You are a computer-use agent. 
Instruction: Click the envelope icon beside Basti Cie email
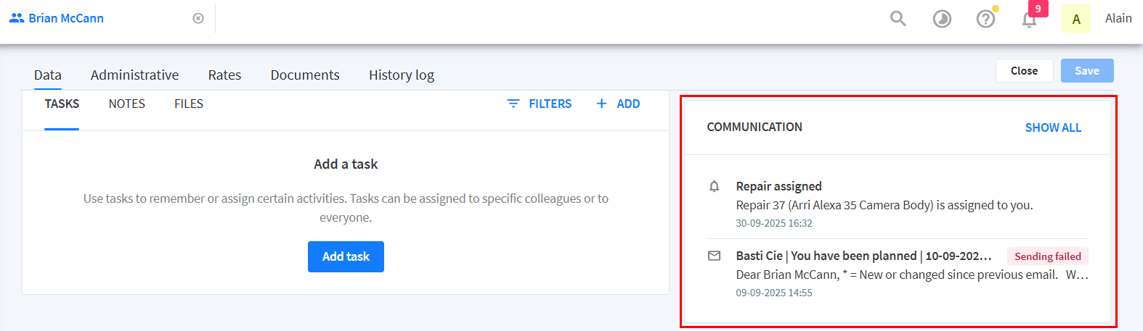pos(715,256)
